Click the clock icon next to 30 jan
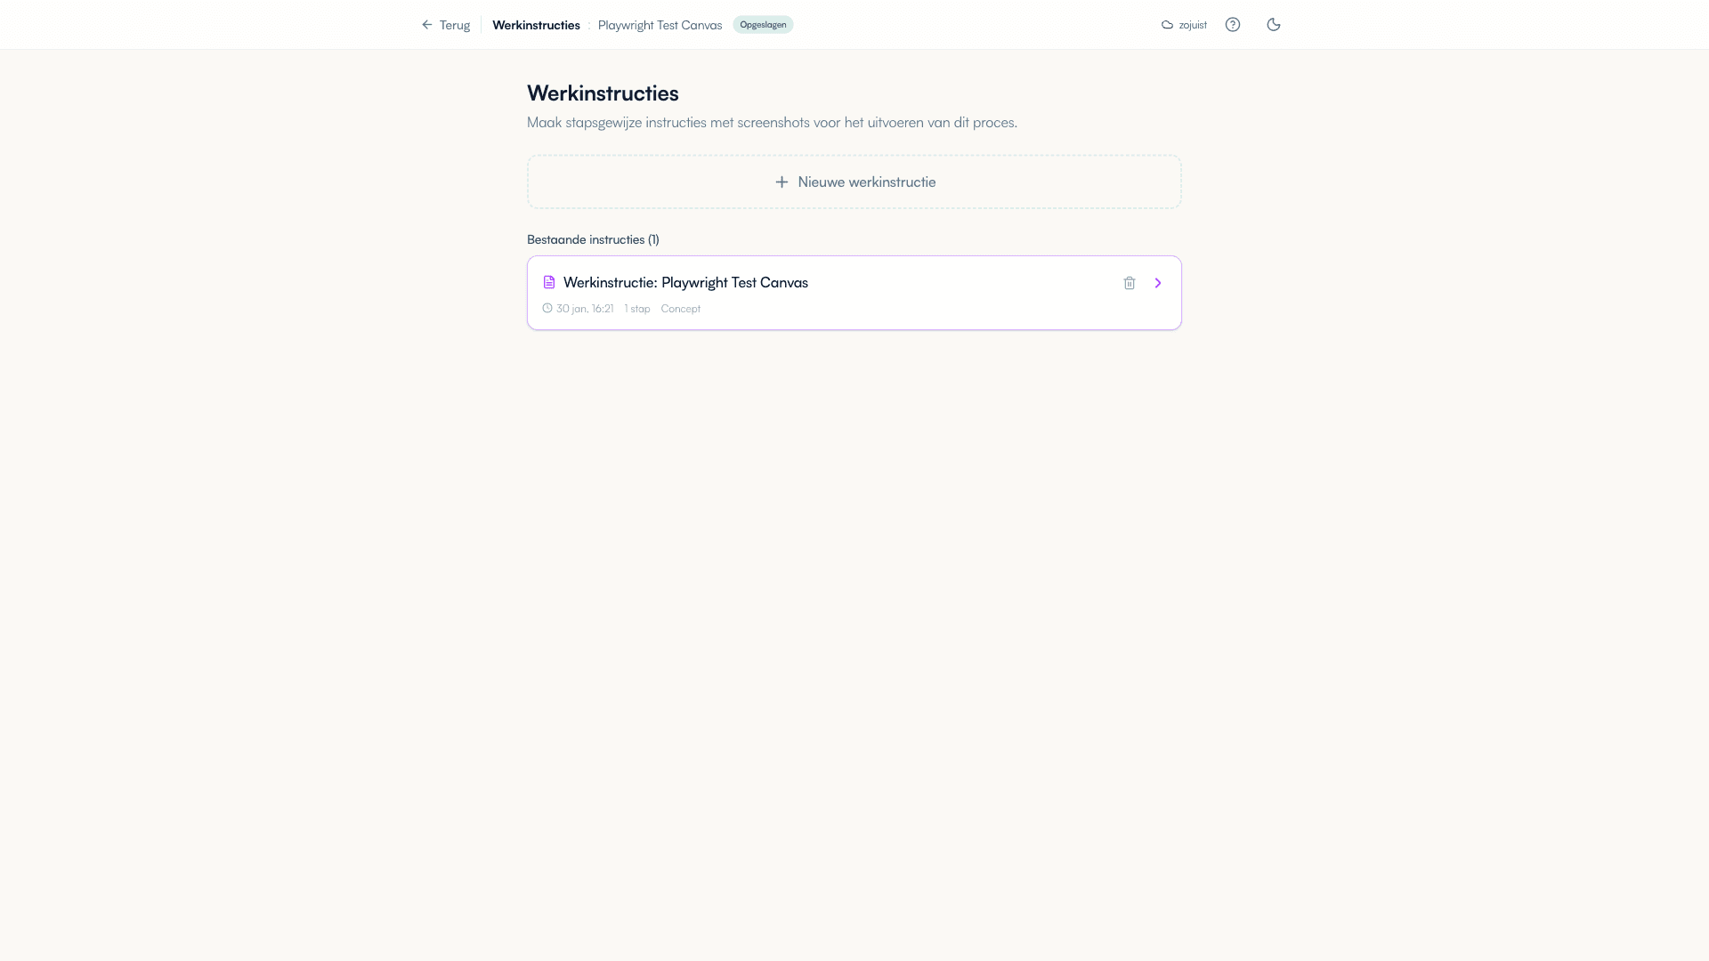This screenshot has width=1709, height=961. coord(547,308)
